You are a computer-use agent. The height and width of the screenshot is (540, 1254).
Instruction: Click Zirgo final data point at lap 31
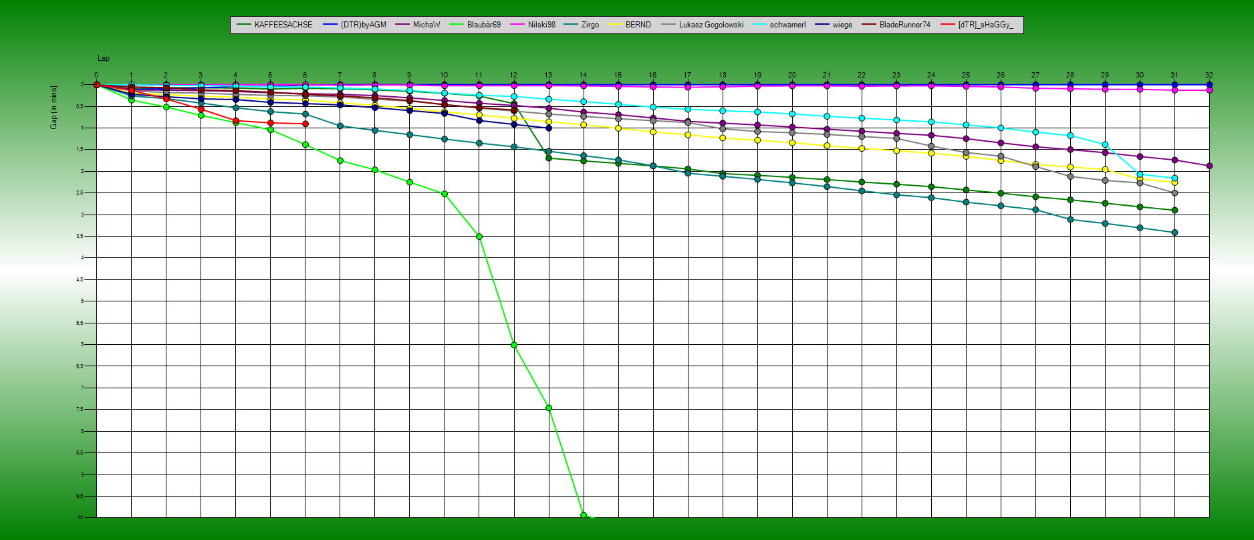coord(1174,233)
